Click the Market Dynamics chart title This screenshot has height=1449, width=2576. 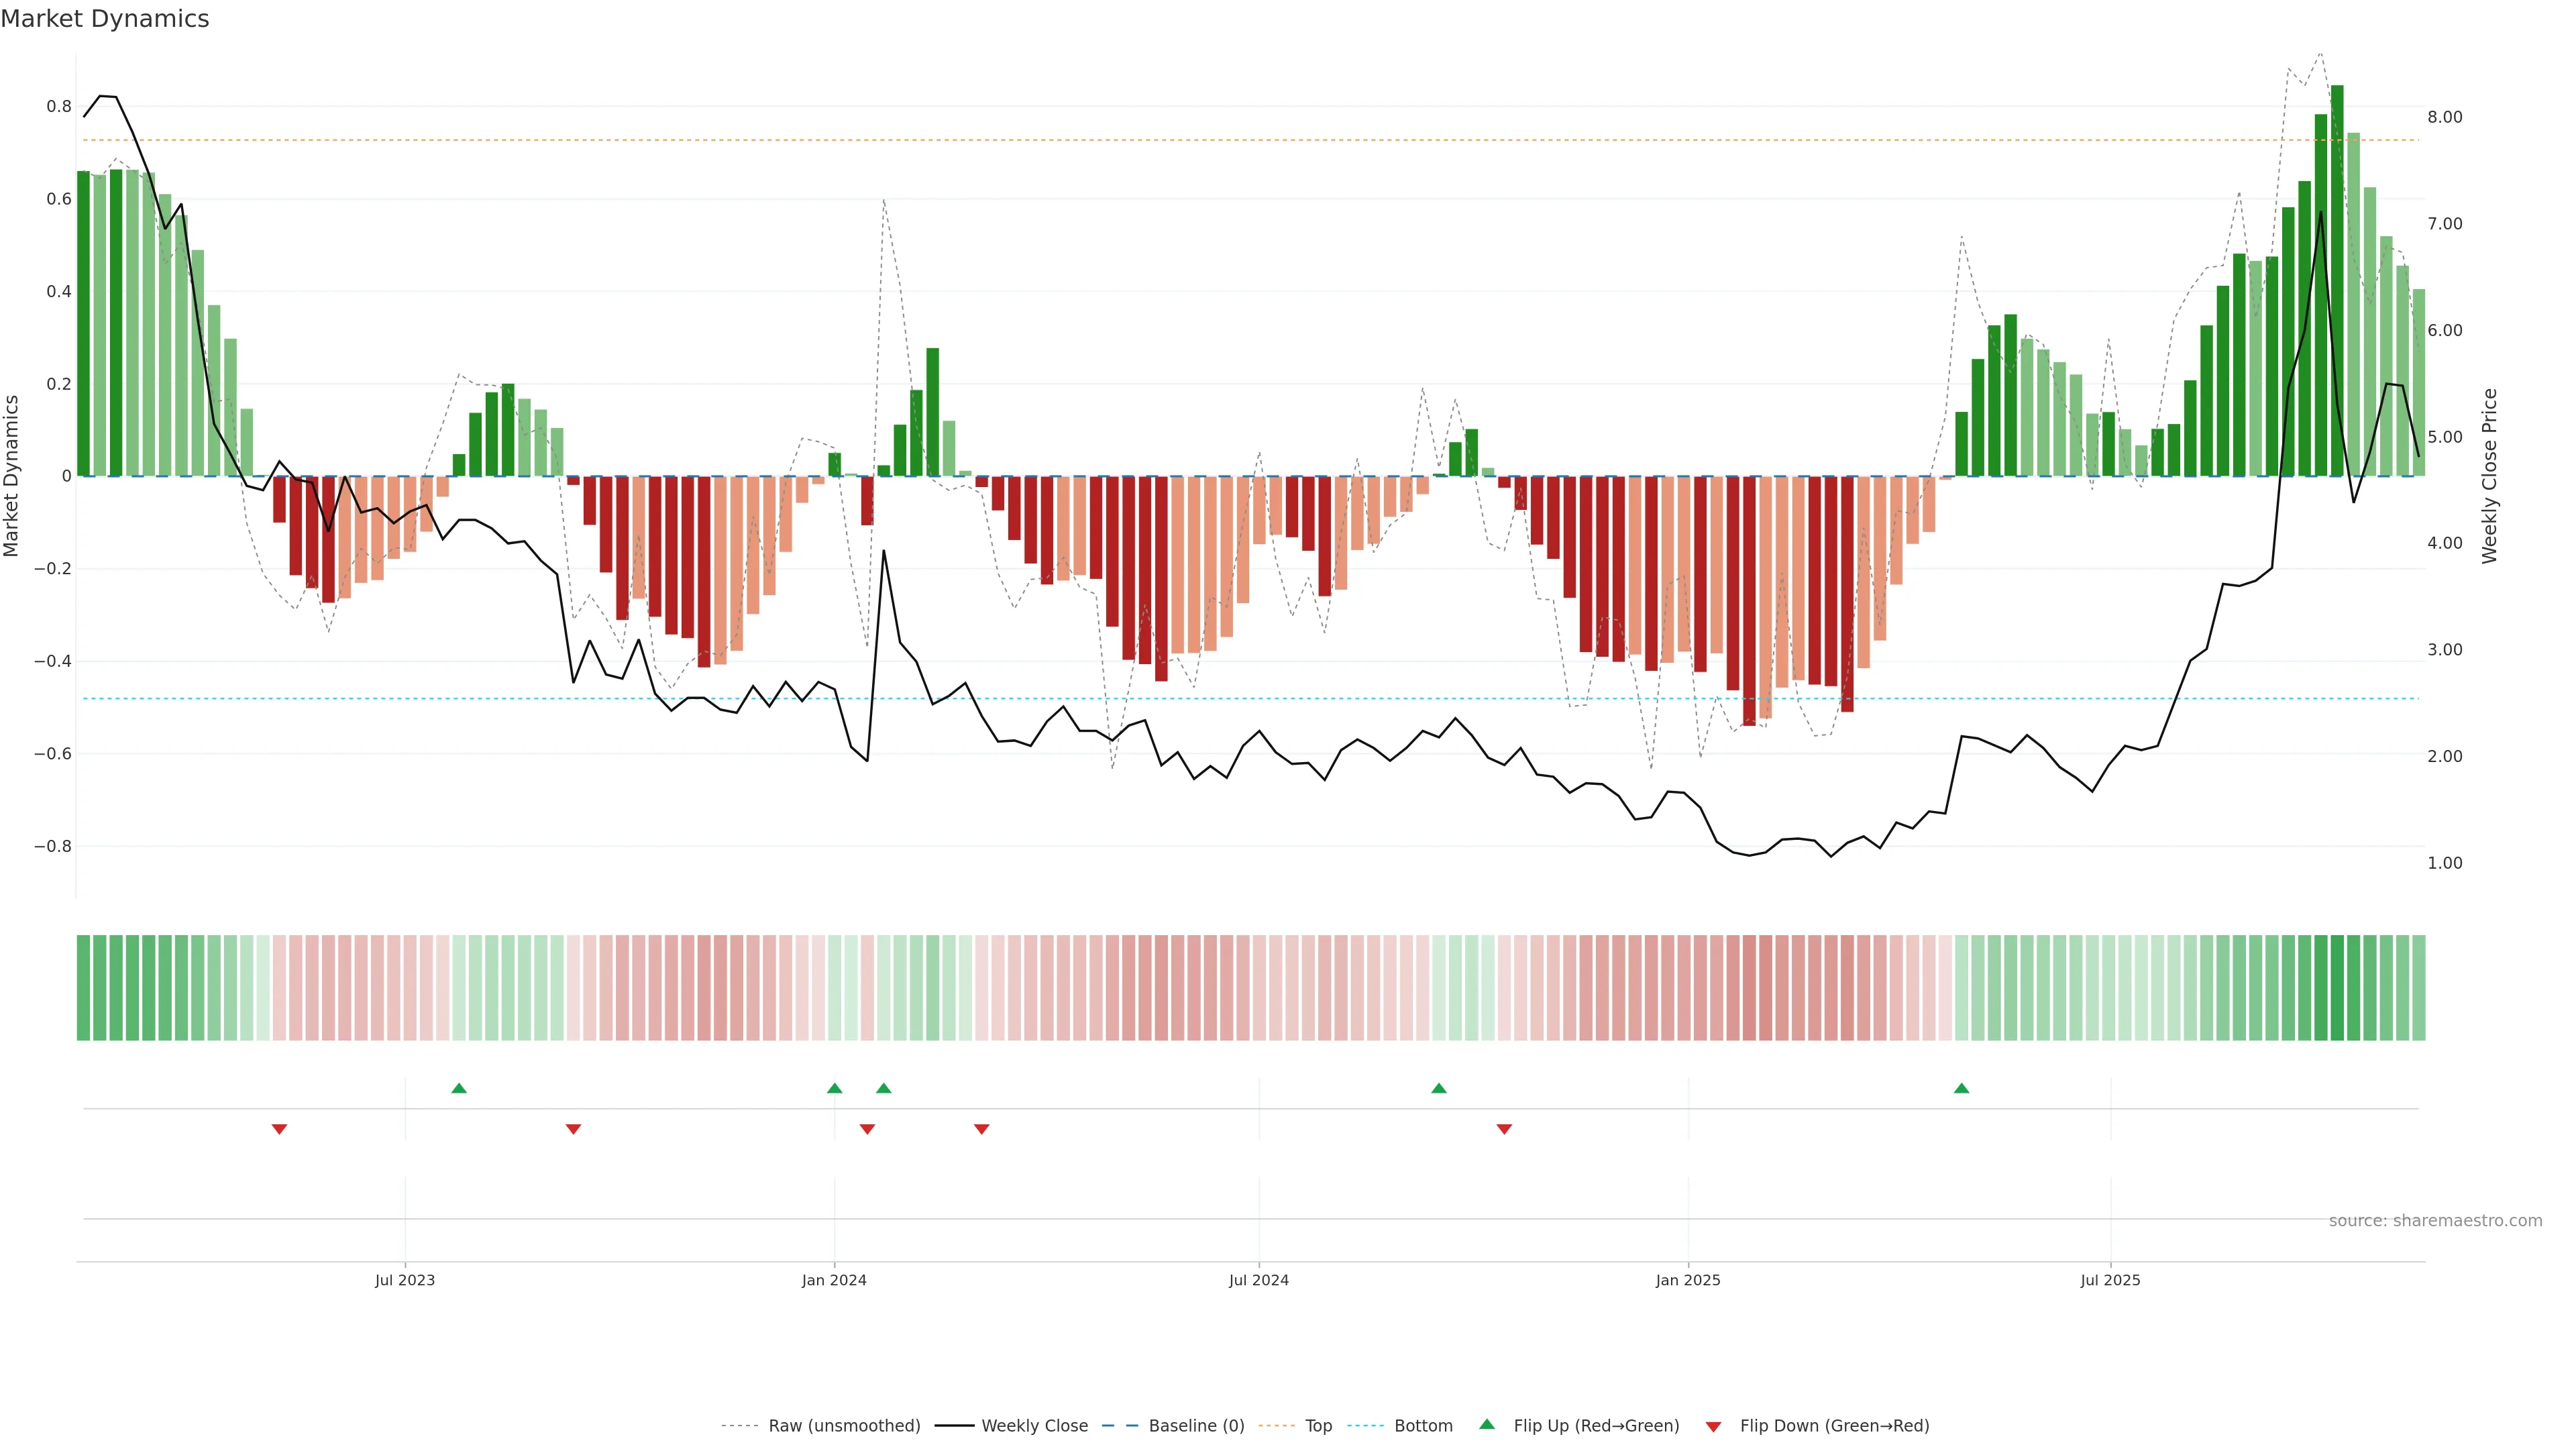tap(105, 19)
